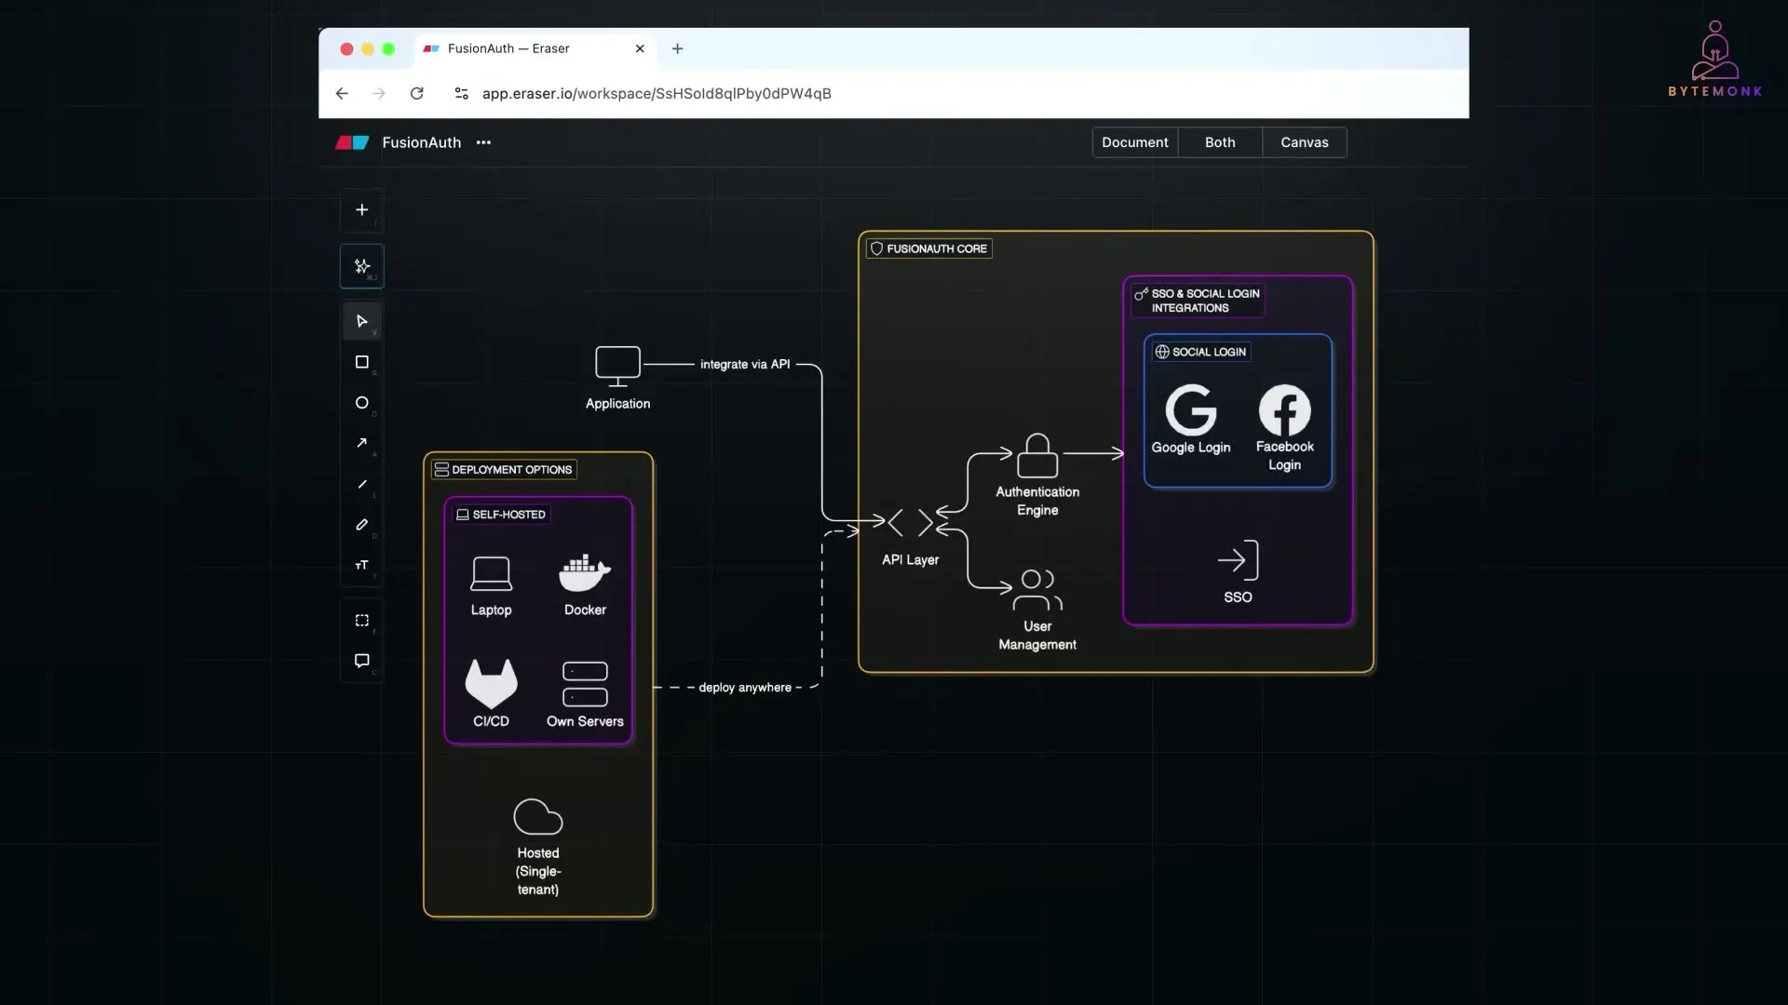
Task: Switch to Document view
Action: point(1134,142)
